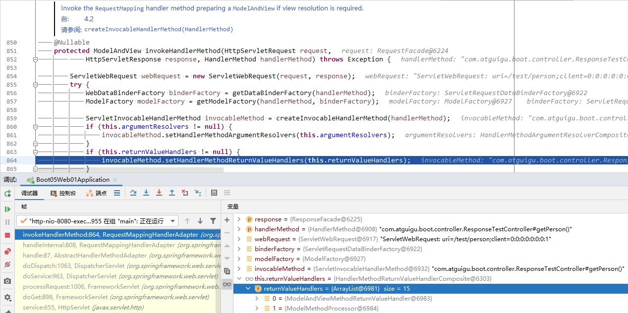Collapse the returnValueHandlers ArrayList node
Viewport: 628px width, 313px height.
[x=248, y=289]
